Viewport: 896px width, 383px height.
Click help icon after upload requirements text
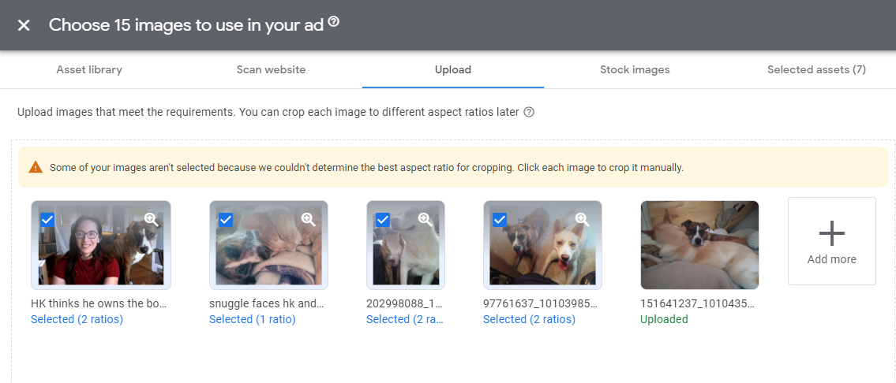tap(529, 112)
